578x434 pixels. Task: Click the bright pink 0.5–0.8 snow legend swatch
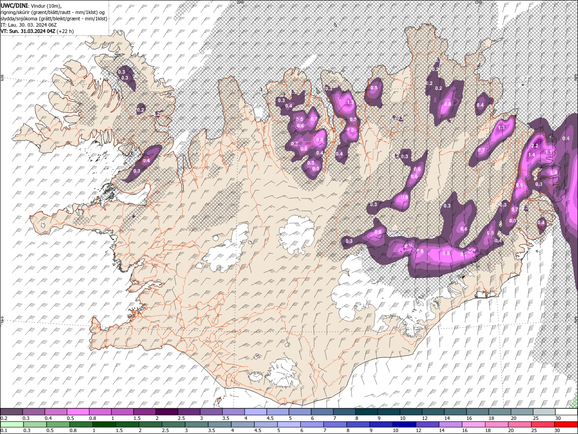[x=78, y=412]
